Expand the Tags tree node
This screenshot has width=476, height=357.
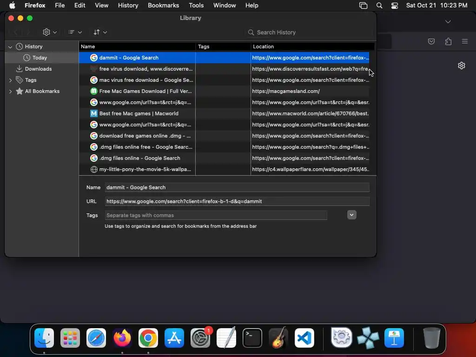pyautogui.click(x=10, y=80)
